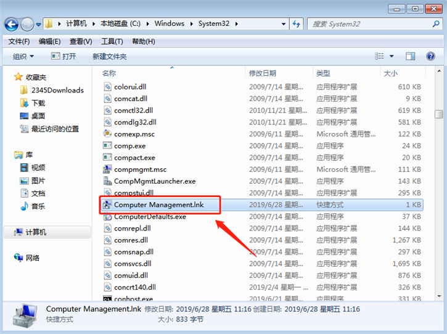Click the comp.exe icon

click(107, 145)
